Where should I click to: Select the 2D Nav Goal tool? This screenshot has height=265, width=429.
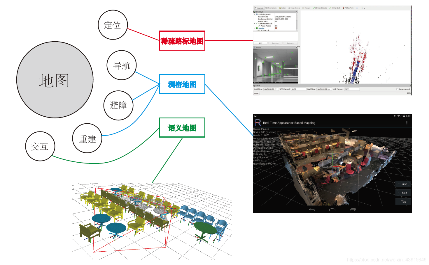[x=335, y=8]
